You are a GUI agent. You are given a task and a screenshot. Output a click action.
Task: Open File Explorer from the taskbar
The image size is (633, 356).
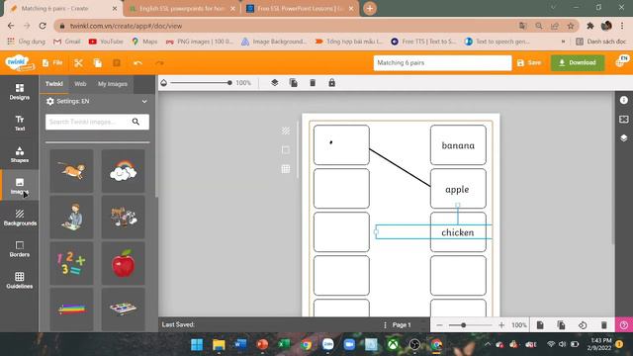click(x=219, y=345)
